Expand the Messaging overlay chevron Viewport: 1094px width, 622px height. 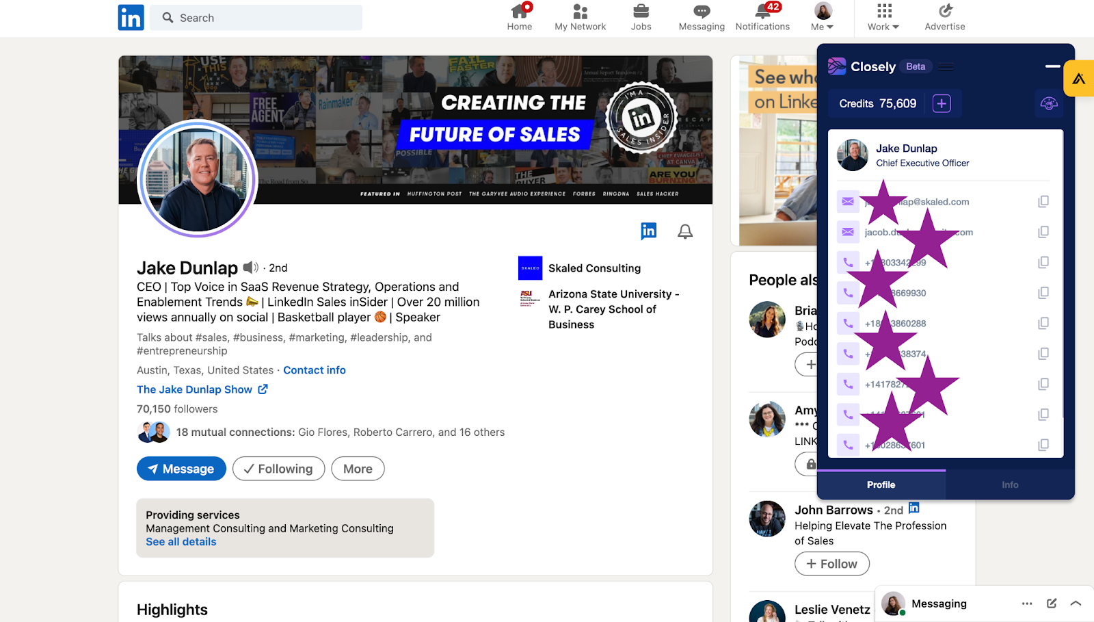(x=1076, y=604)
